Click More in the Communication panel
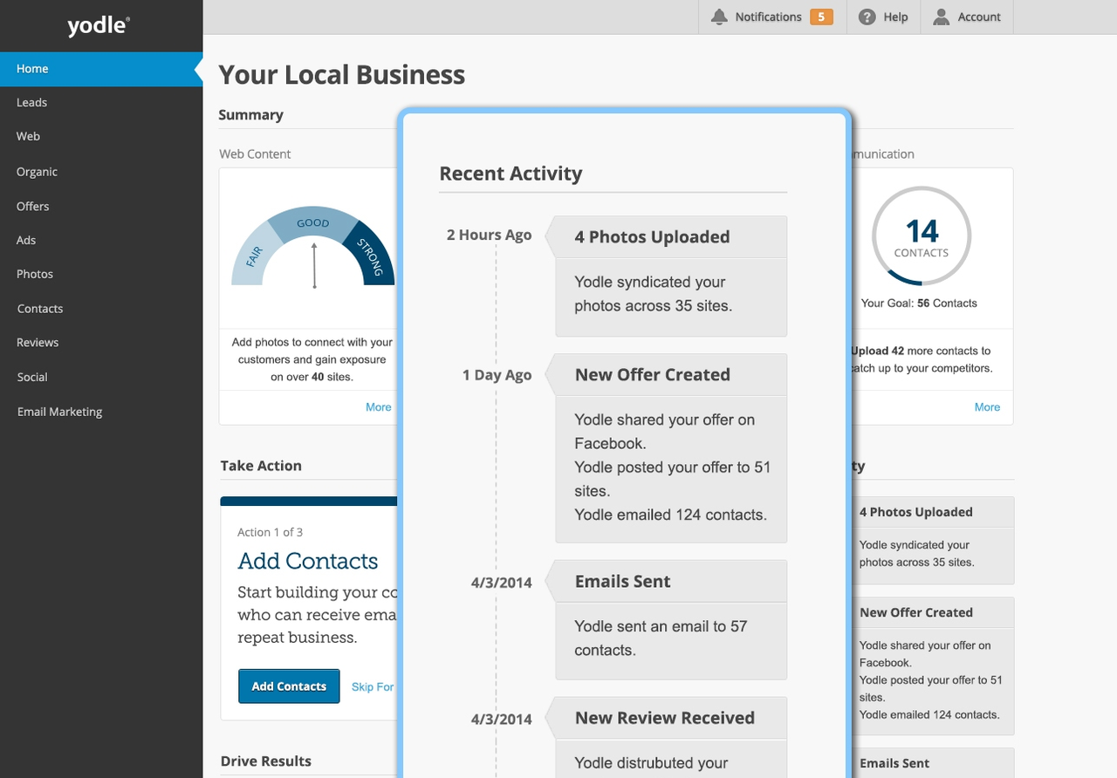The image size is (1117, 778). pyautogui.click(x=987, y=406)
